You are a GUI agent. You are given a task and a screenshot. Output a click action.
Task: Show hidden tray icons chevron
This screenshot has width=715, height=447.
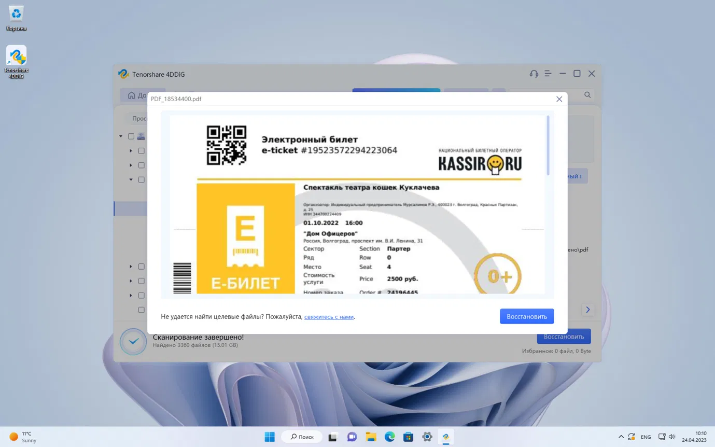621,437
